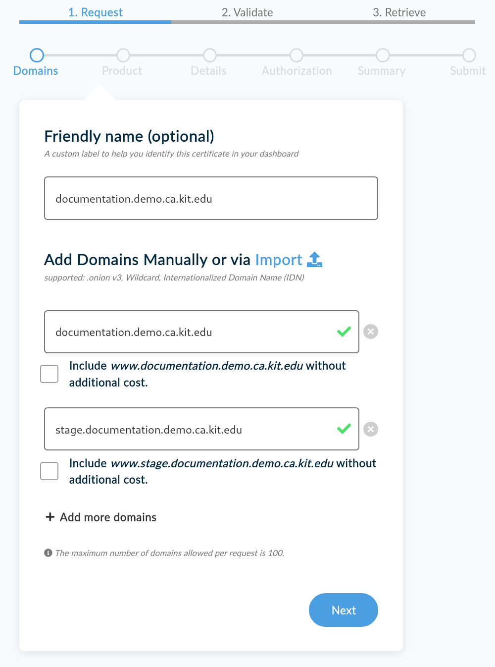Image resolution: width=495 pixels, height=667 pixels.
Task: Switch to the 3. Retrieve tab
Action: pyautogui.click(x=399, y=12)
